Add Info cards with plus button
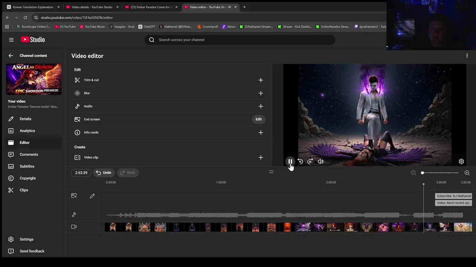 [261, 132]
